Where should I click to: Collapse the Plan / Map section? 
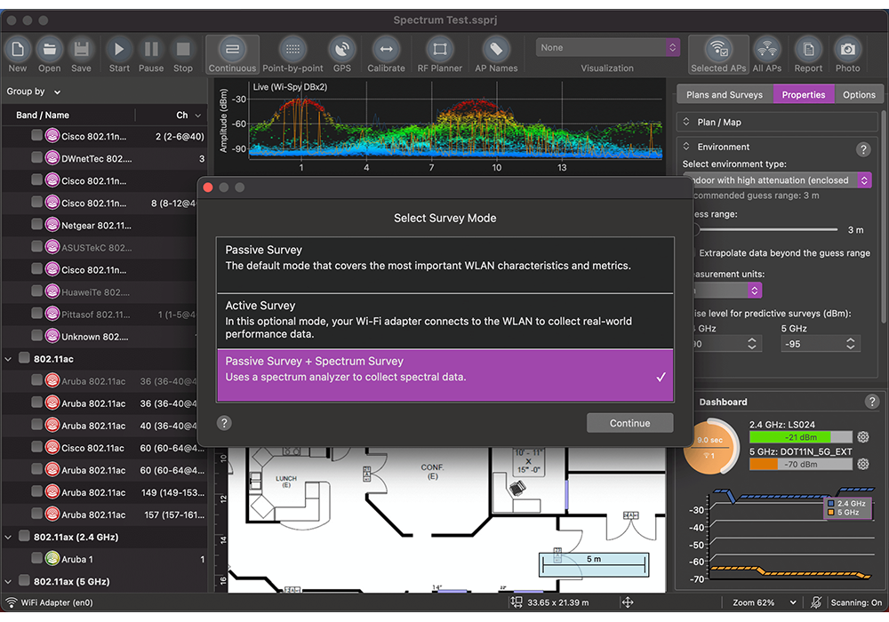pos(686,122)
